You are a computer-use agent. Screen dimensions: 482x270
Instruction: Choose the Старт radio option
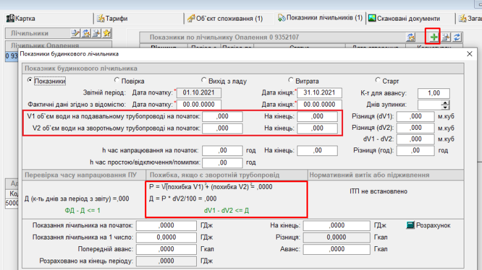pos(378,80)
